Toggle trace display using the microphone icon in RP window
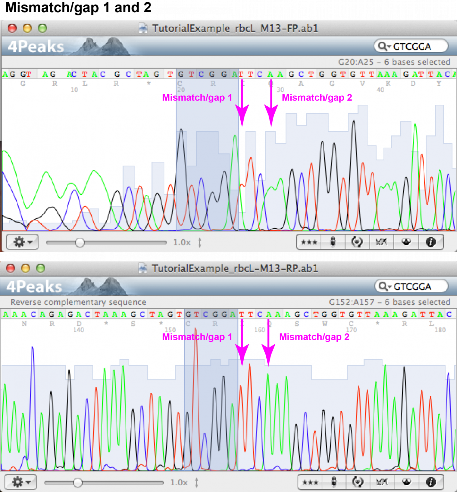 (333, 482)
